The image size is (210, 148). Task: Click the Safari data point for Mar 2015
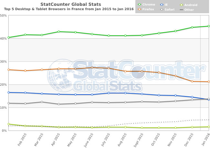pyautogui.click(x=42, y=102)
